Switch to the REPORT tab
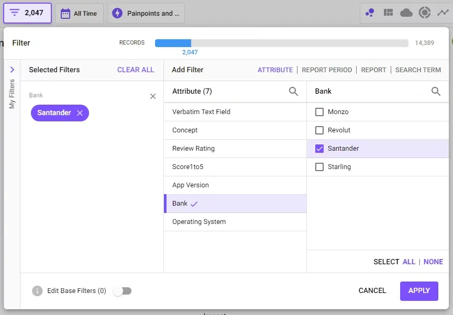 click(x=373, y=70)
